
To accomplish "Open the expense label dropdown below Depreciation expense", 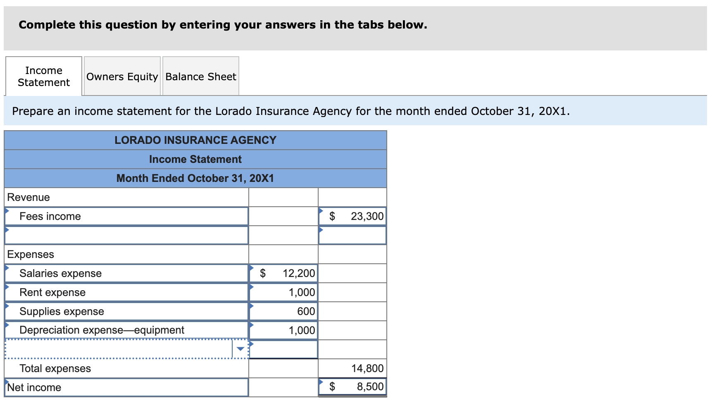I will click(x=241, y=348).
